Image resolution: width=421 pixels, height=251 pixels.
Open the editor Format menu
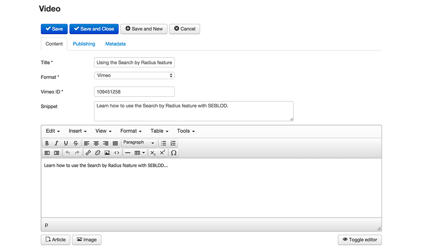click(x=131, y=131)
